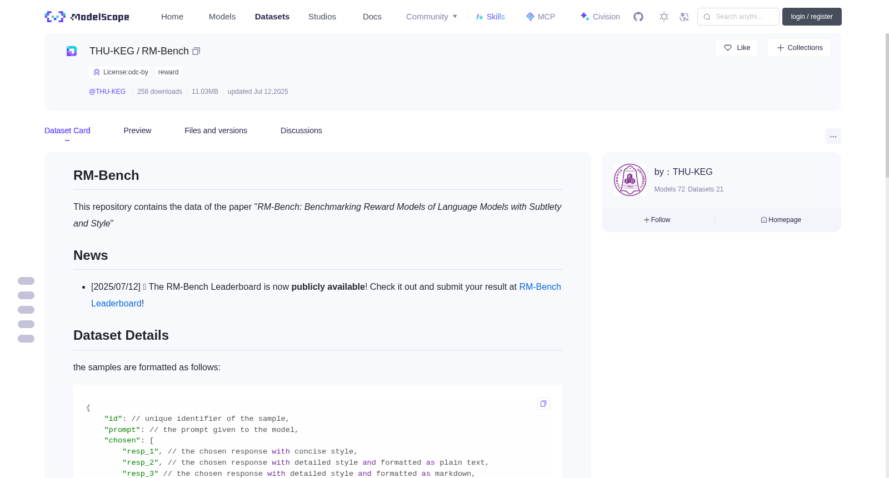
Task: Open the Civision page
Action: coord(600,17)
